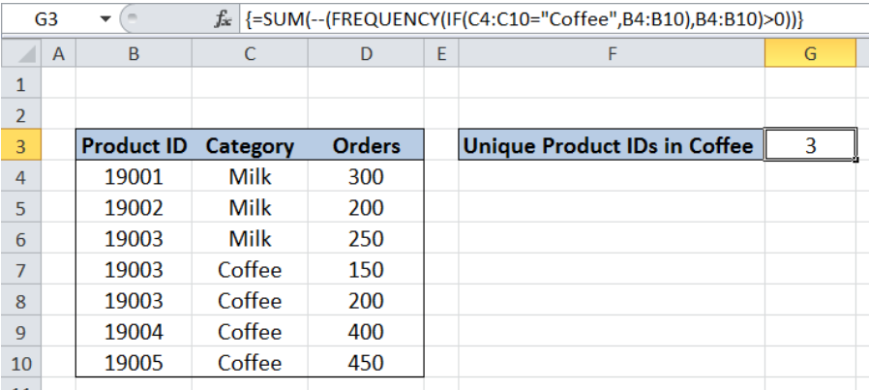
Task: Click the Category header cell
Action: [x=250, y=146]
